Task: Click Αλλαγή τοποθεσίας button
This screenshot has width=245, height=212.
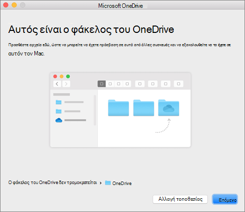Action: coord(180,199)
